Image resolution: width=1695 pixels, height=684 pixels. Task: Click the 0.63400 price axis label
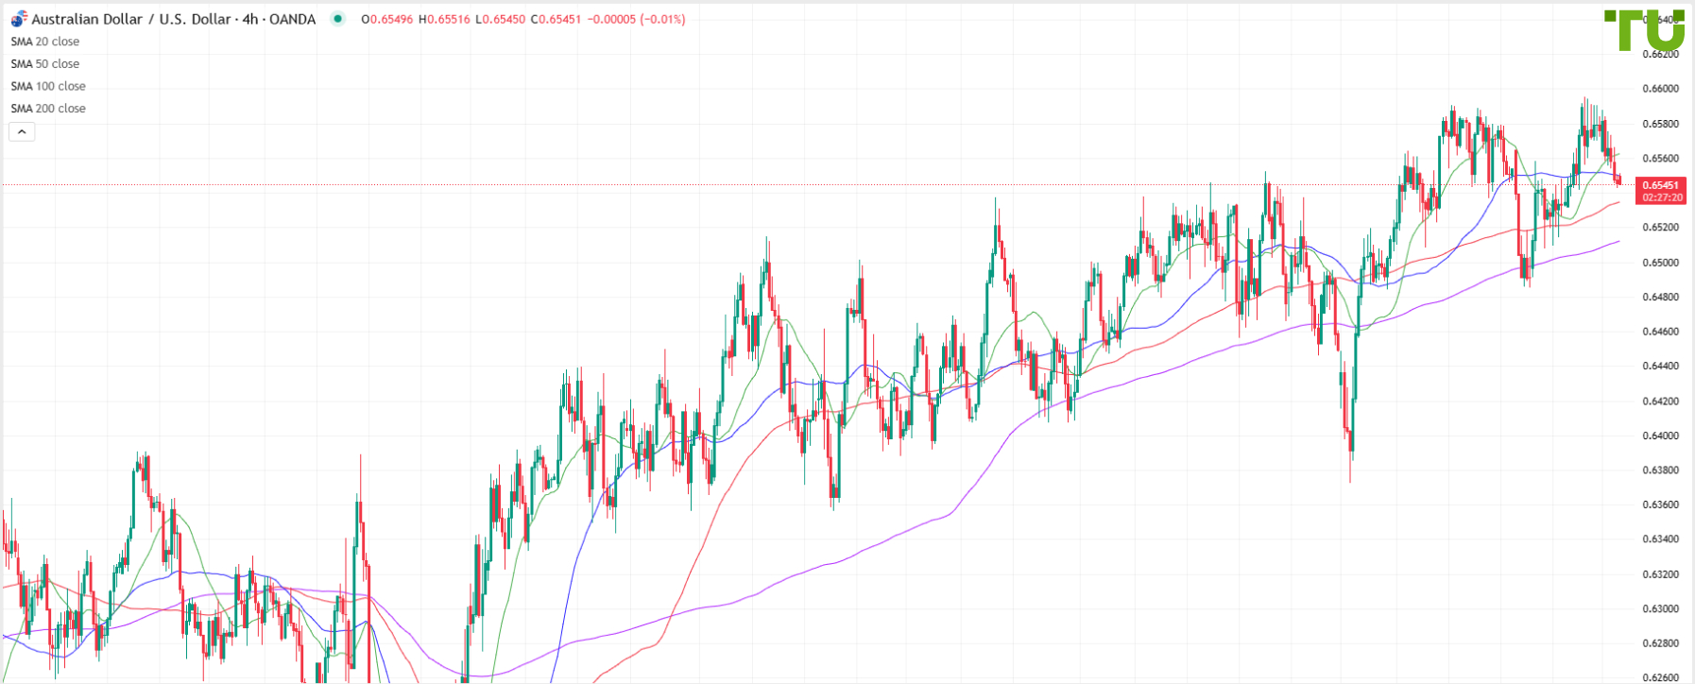(x=1660, y=539)
